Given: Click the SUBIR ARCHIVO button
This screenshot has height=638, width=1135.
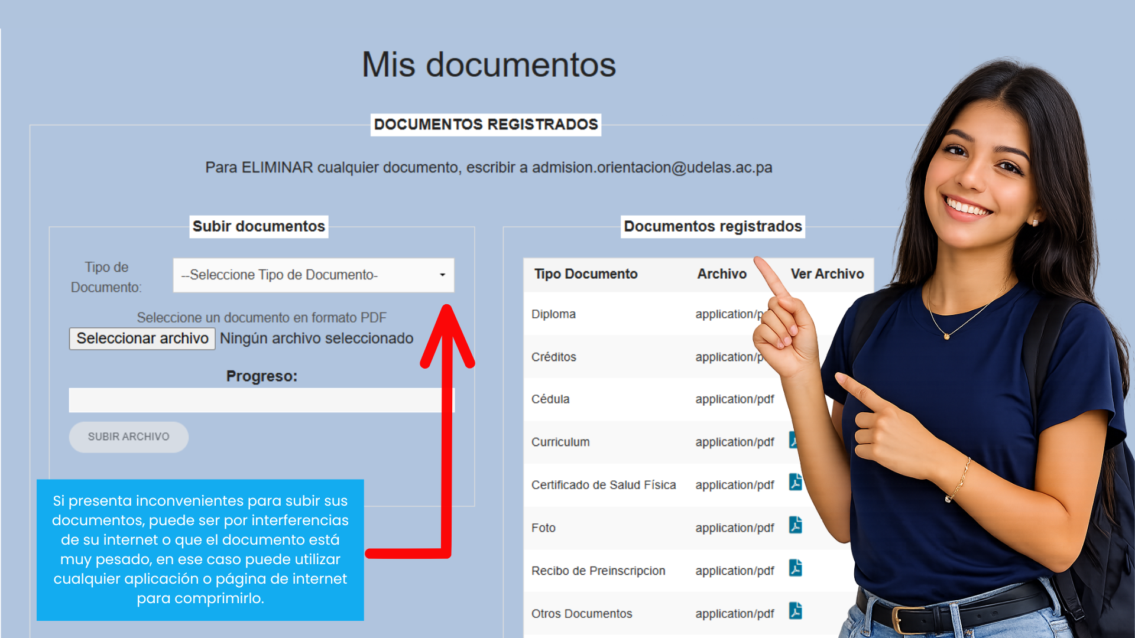Looking at the screenshot, I should click(x=129, y=437).
